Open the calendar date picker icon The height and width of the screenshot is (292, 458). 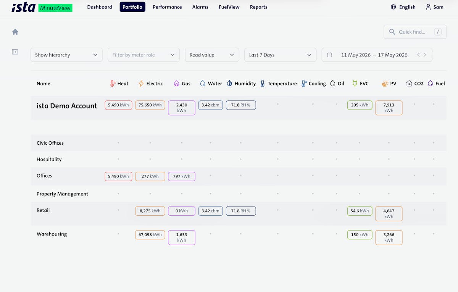pyautogui.click(x=329, y=55)
